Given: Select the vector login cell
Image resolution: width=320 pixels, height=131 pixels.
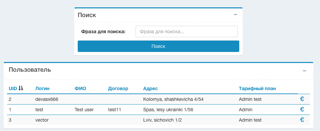Looking at the screenshot, I should 42,120.
